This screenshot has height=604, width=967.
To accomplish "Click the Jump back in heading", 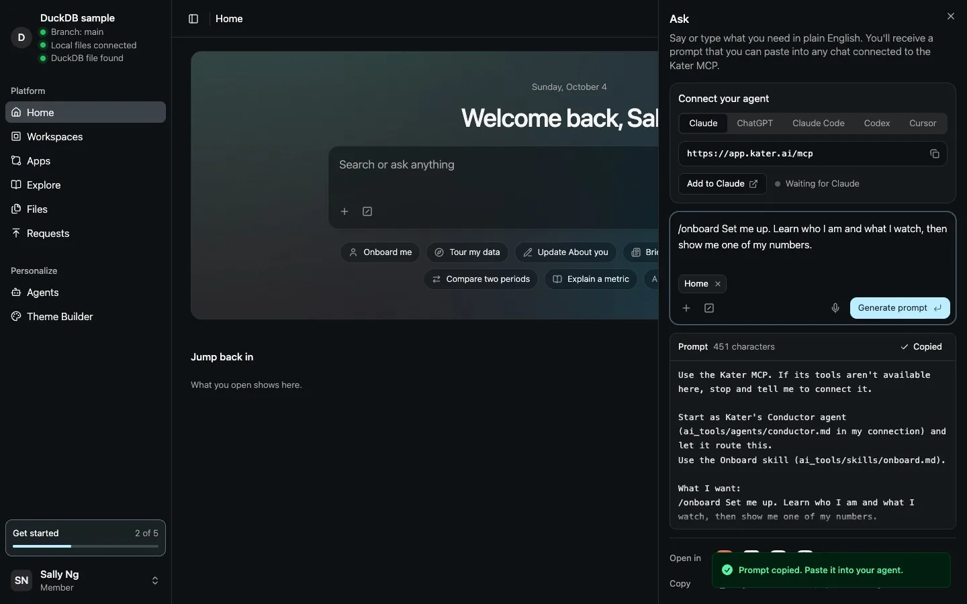I will (x=222, y=357).
